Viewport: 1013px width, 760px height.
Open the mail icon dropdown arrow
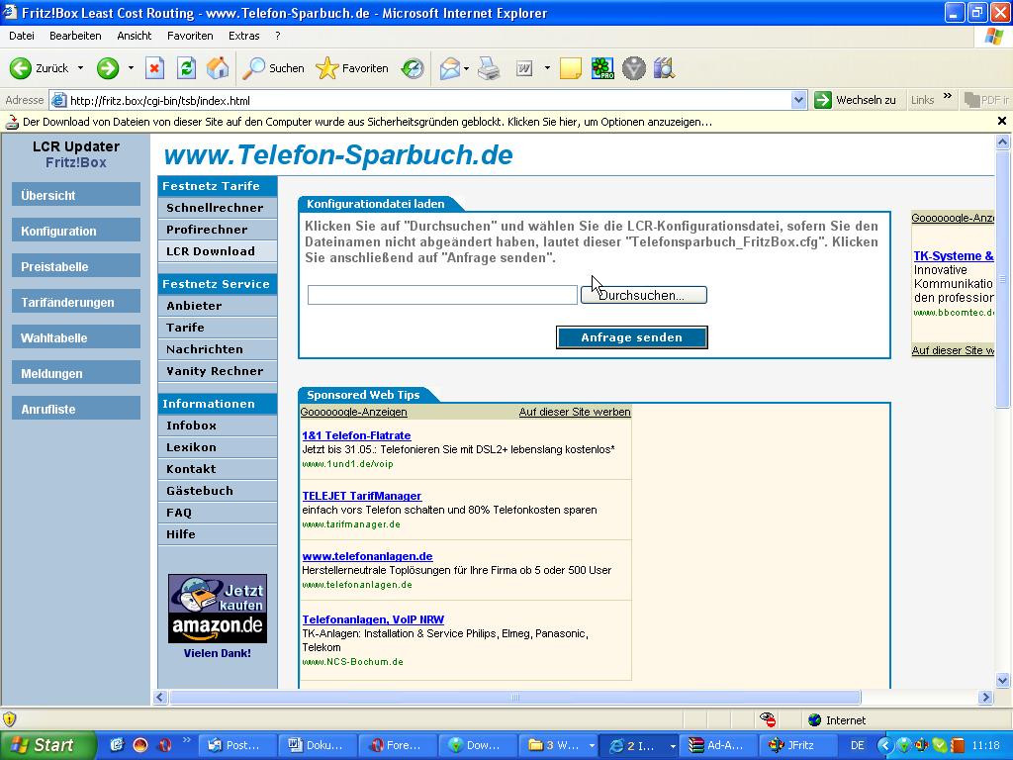[466, 68]
